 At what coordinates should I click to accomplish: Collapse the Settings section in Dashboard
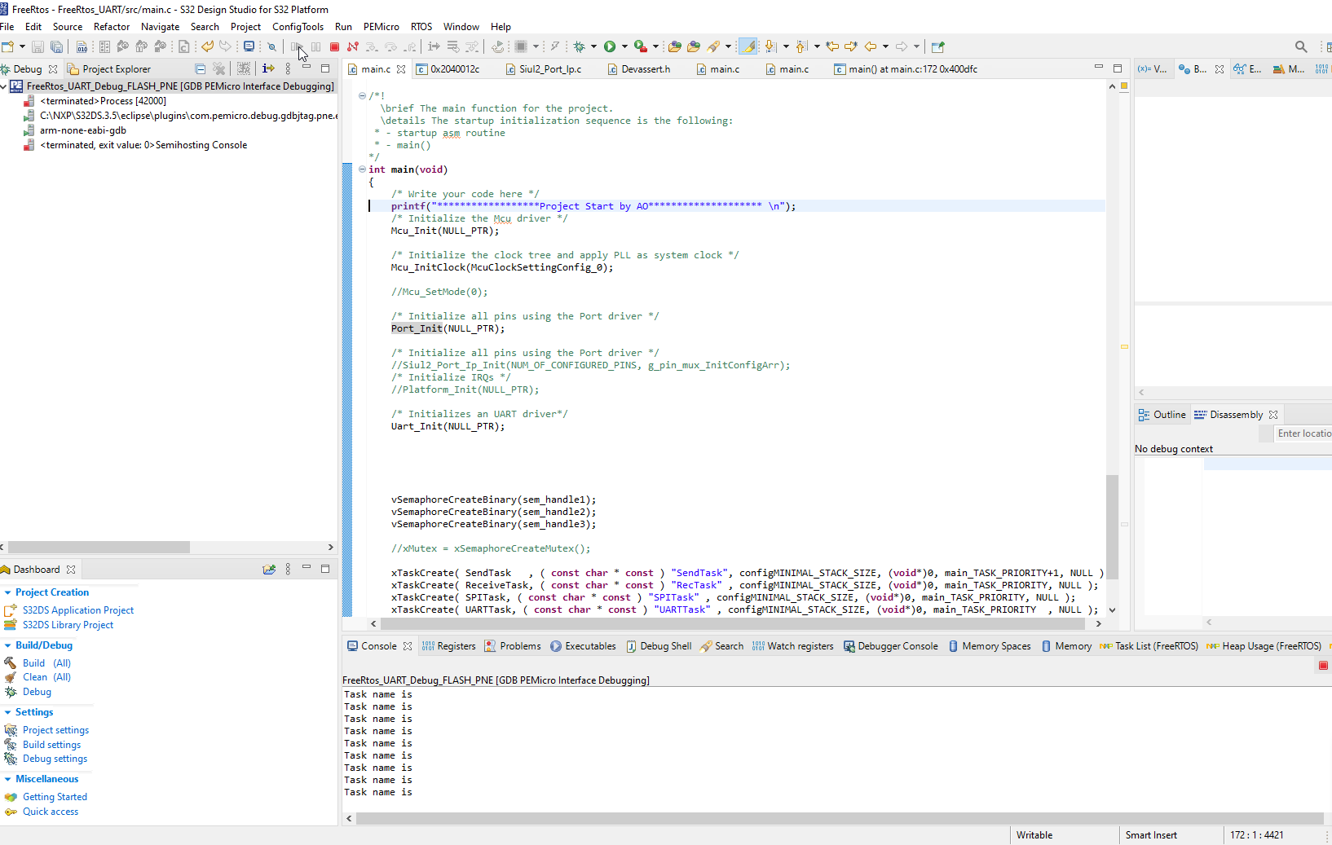click(x=9, y=711)
